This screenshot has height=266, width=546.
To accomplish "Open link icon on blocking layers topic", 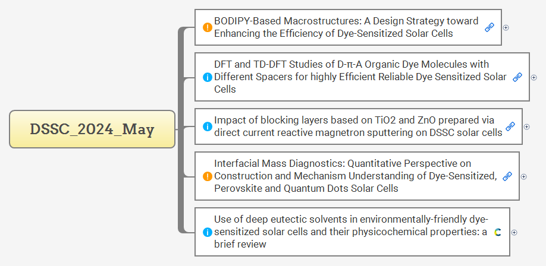I will [510, 126].
